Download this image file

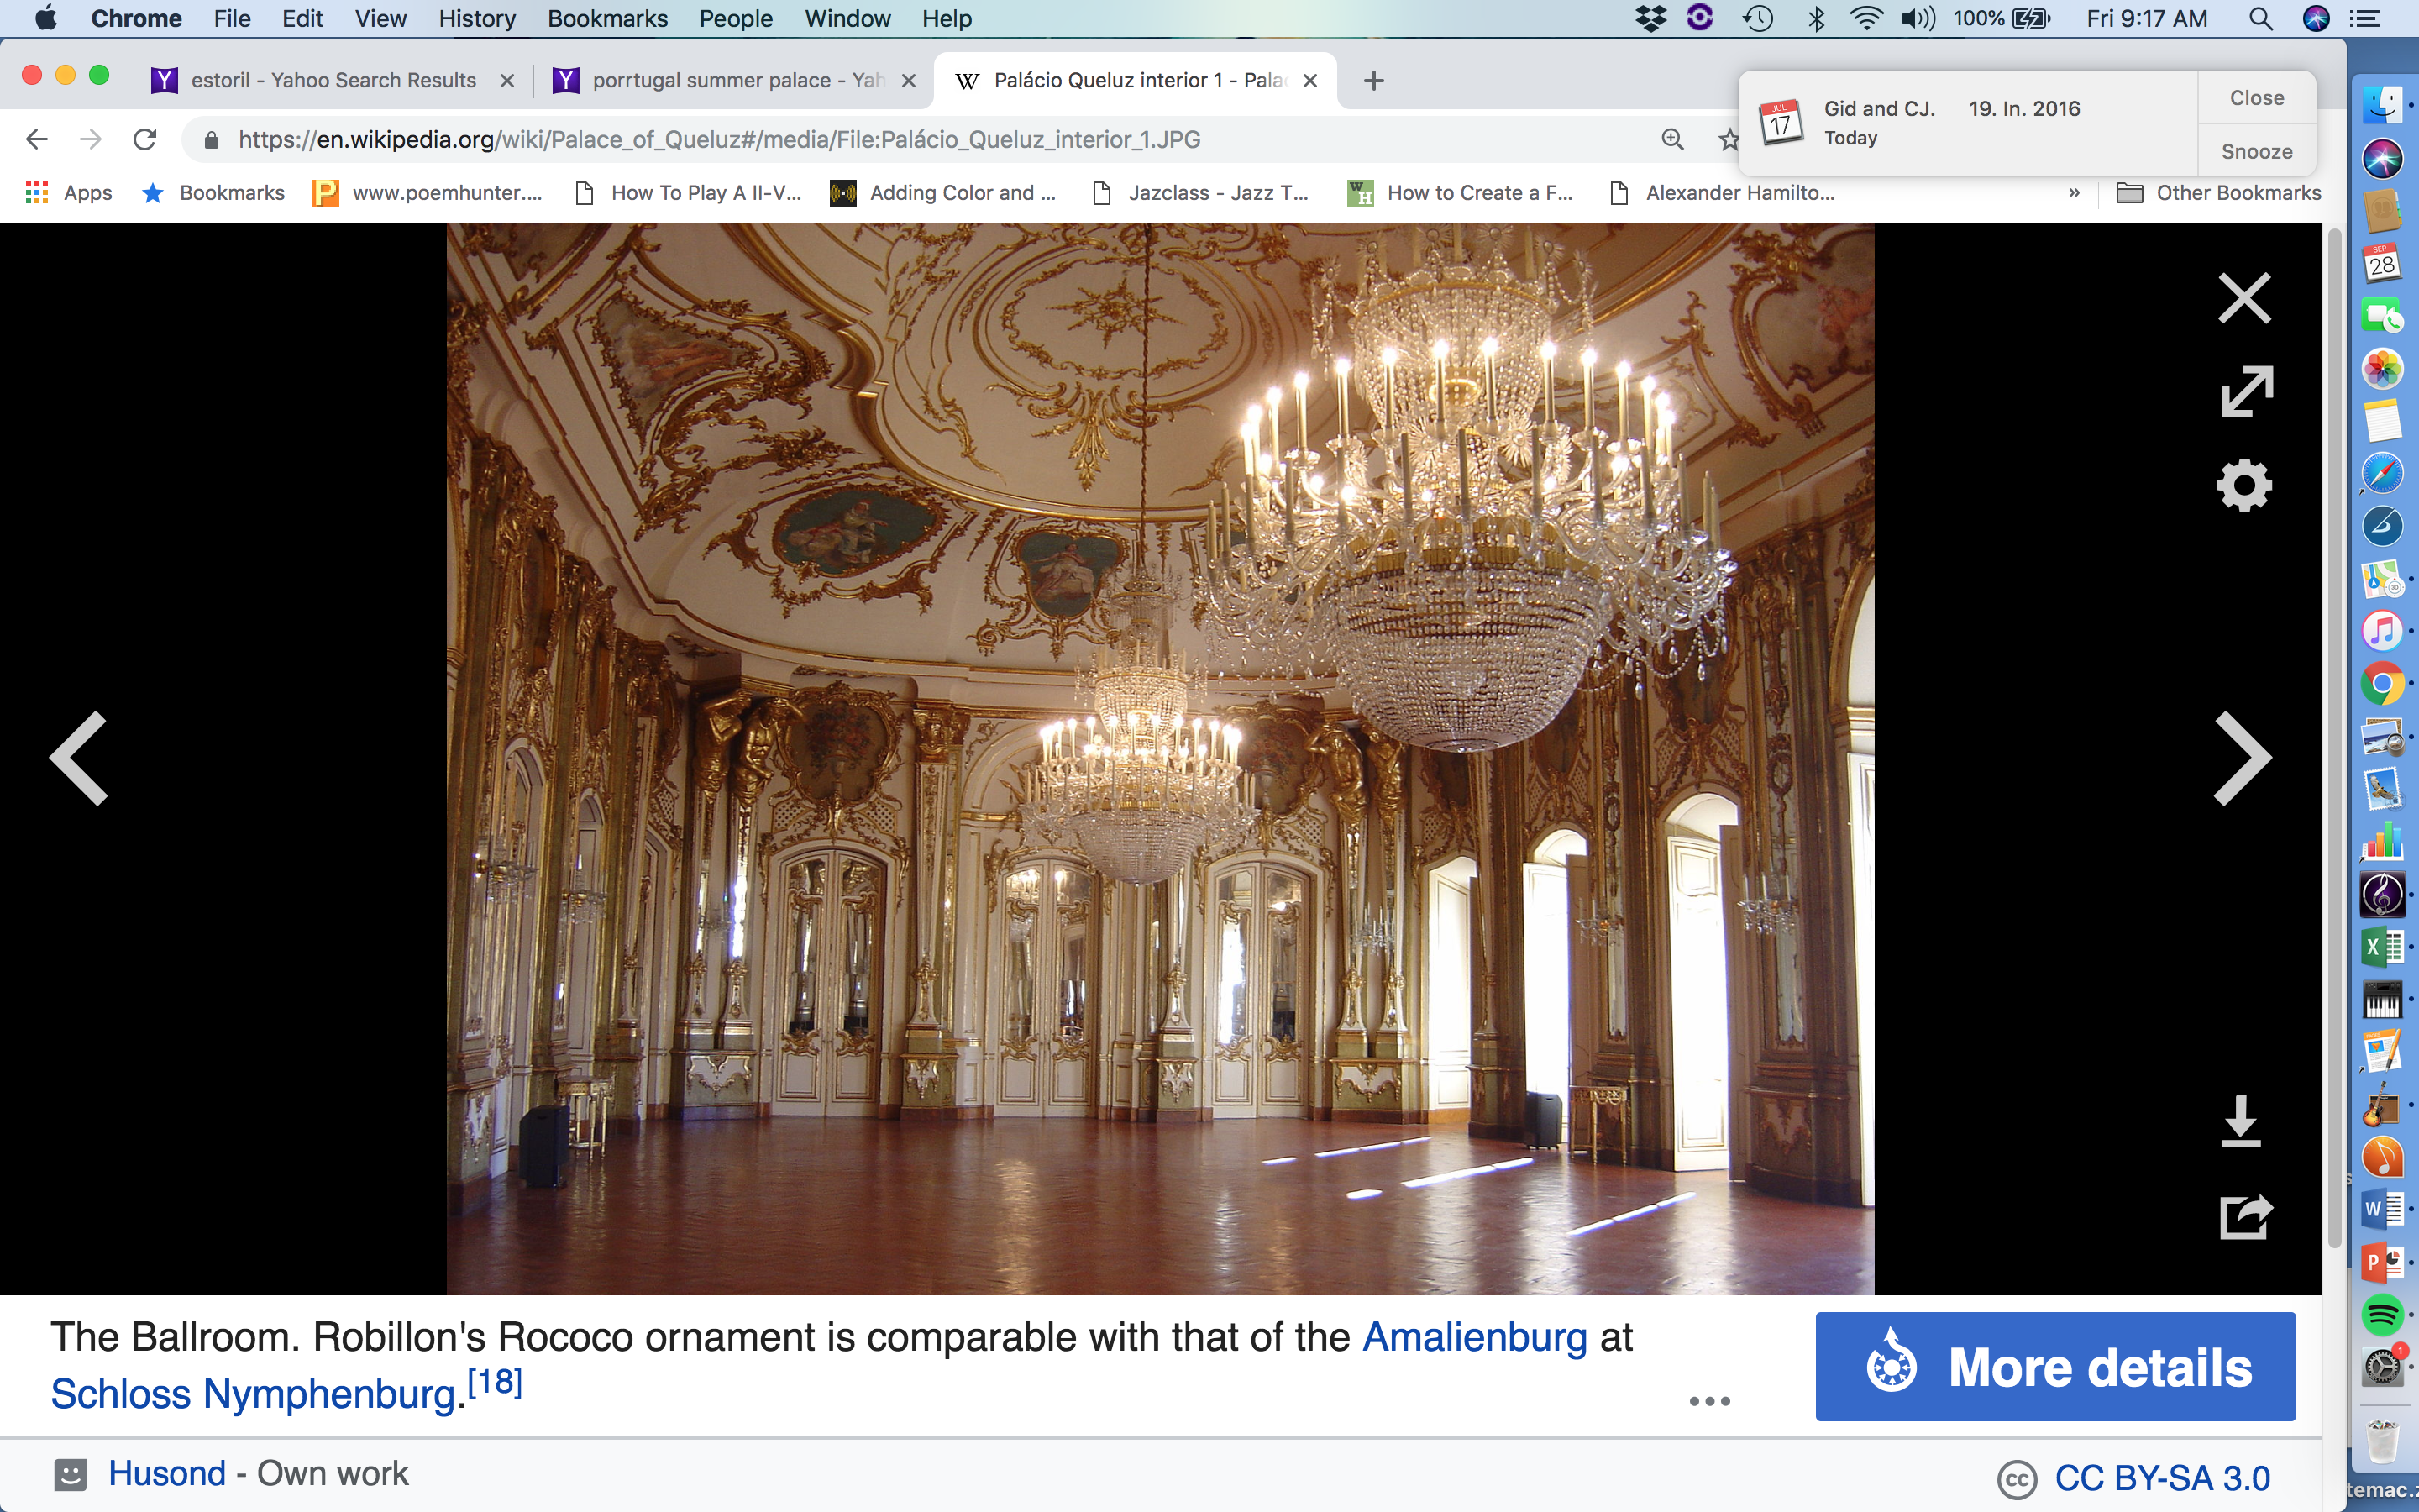pyautogui.click(x=2240, y=1121)
